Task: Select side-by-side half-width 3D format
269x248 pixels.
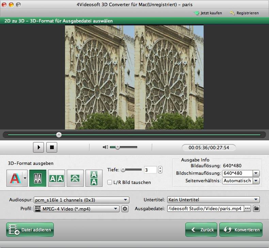Action: tap(38, 178)
